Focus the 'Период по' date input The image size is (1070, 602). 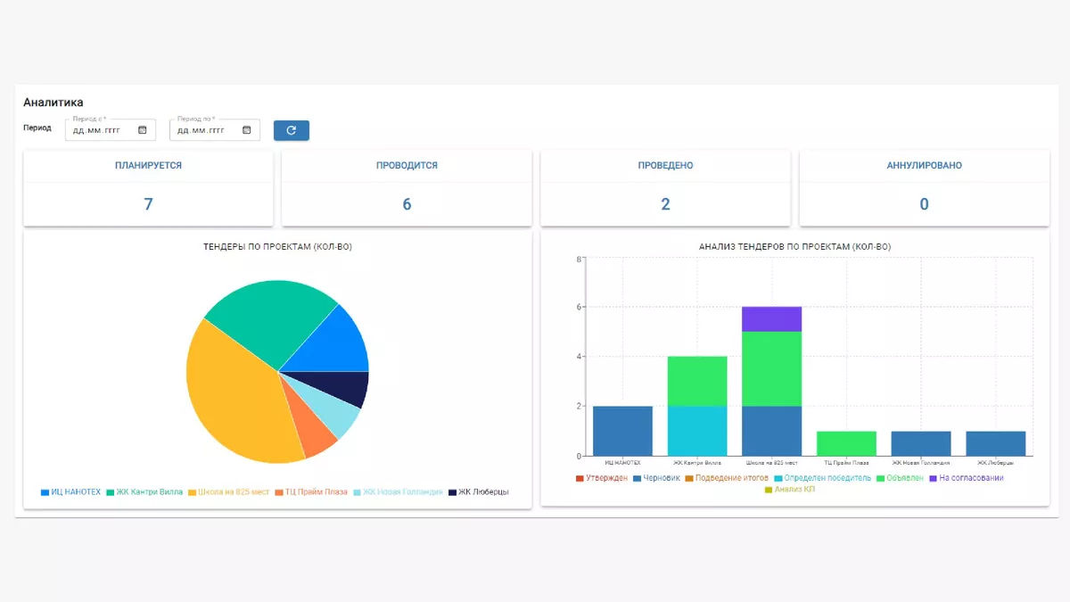coord(215,130)
